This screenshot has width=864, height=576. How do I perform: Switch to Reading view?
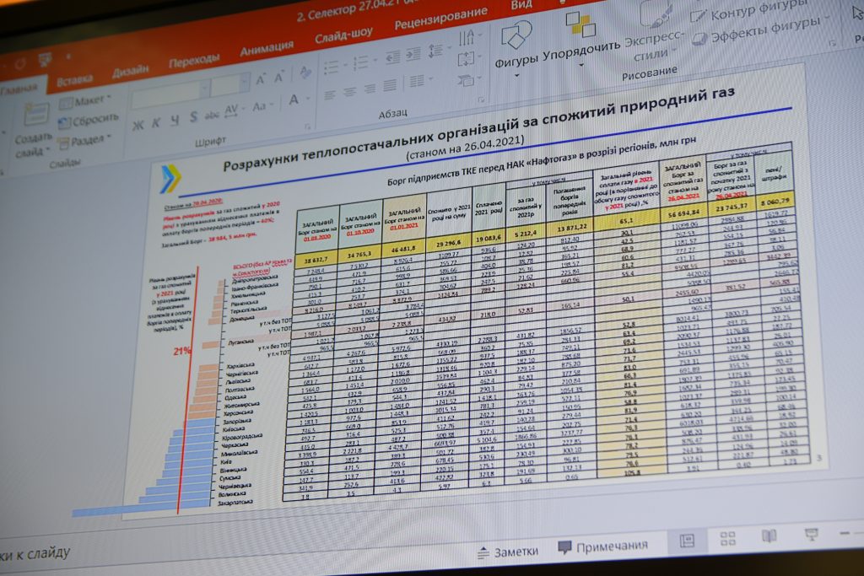tap(769, 536)
